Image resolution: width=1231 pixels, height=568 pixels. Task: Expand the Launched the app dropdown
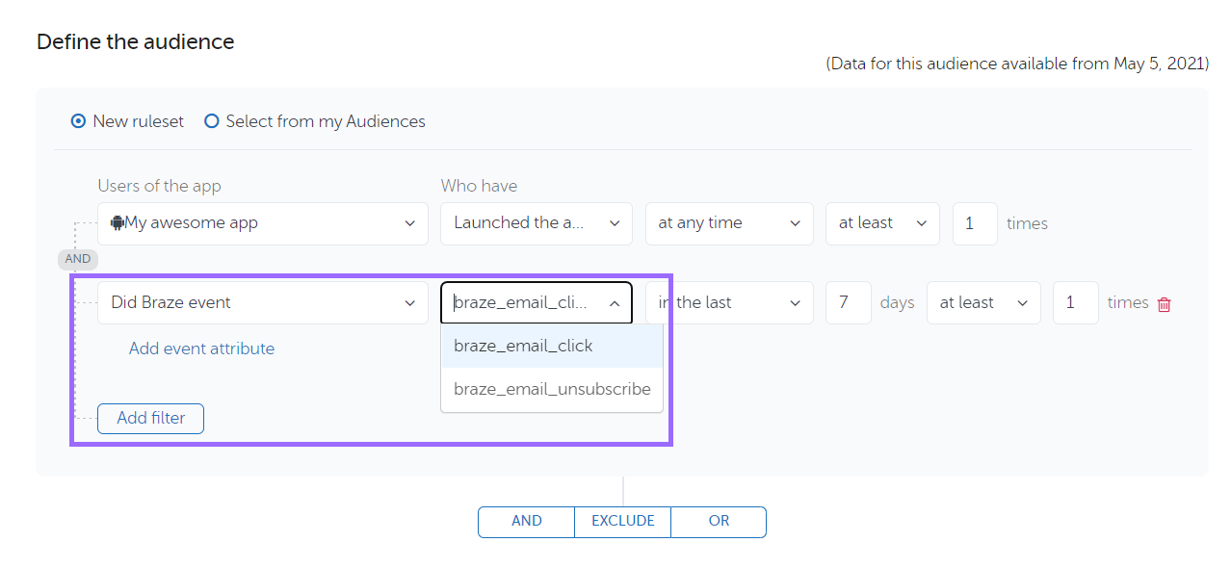536,223
